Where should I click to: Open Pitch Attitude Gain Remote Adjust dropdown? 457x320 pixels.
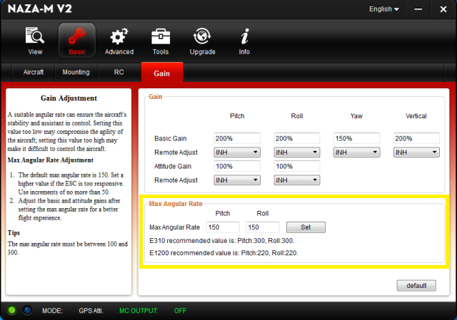point(237,180)
